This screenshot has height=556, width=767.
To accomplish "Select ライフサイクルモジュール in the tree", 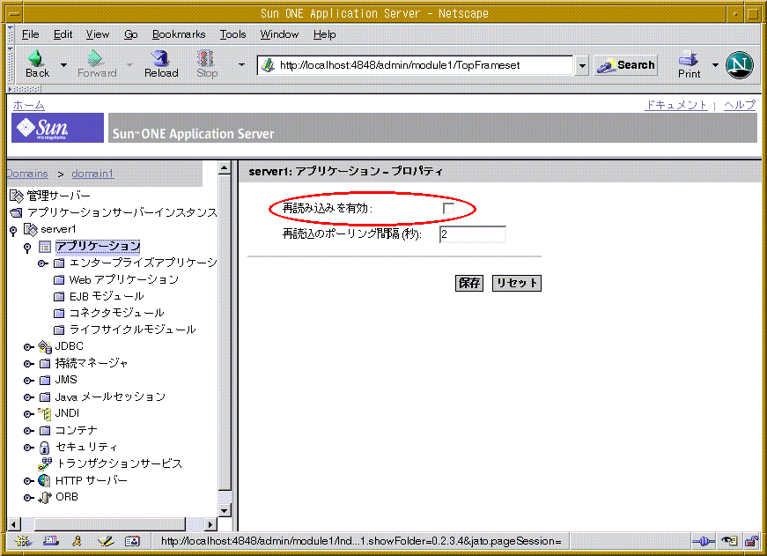I will click(x=132, y=330).
